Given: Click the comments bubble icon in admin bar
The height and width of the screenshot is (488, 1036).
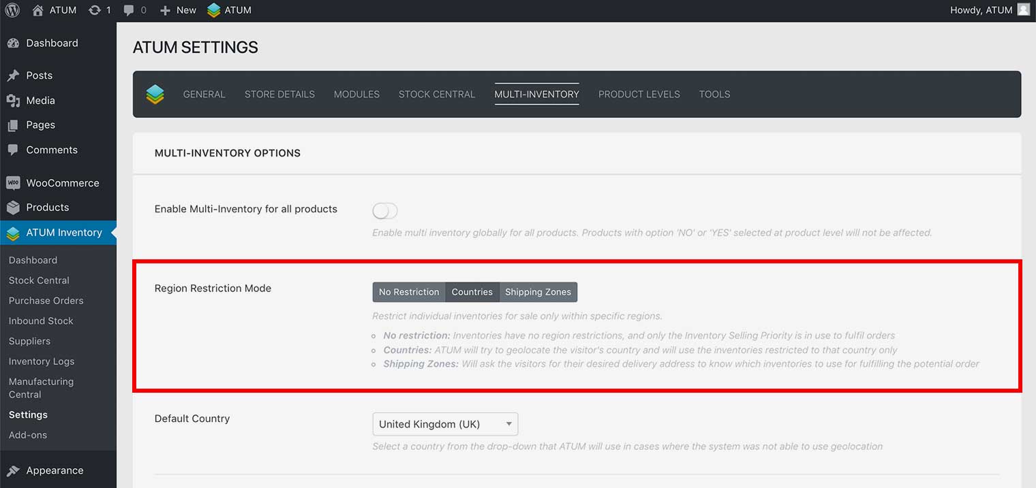Looking at the screenshot, I should click(129, 10).
